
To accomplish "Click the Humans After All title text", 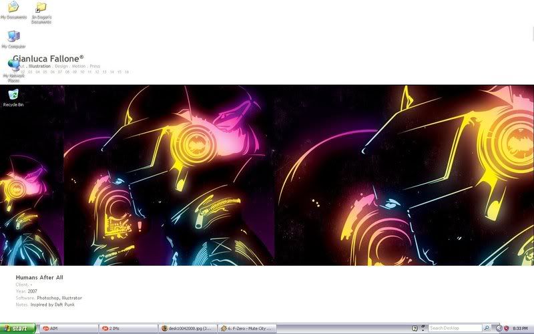I will pyautogui.click(x=39, y=277).
